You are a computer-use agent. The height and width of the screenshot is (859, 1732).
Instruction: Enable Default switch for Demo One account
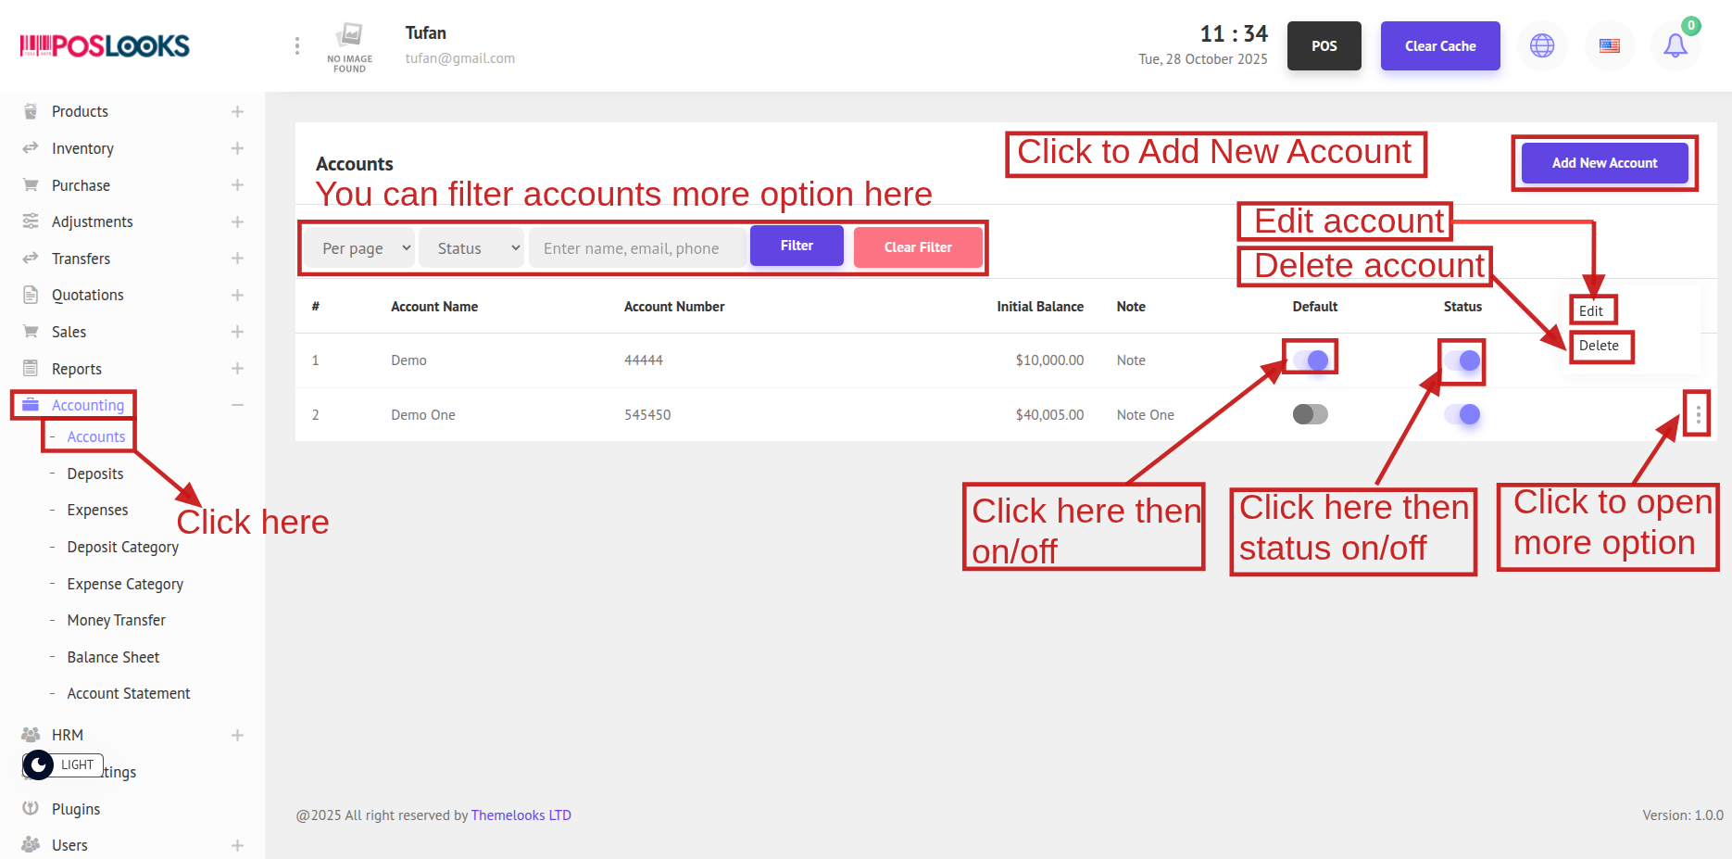1310,414
